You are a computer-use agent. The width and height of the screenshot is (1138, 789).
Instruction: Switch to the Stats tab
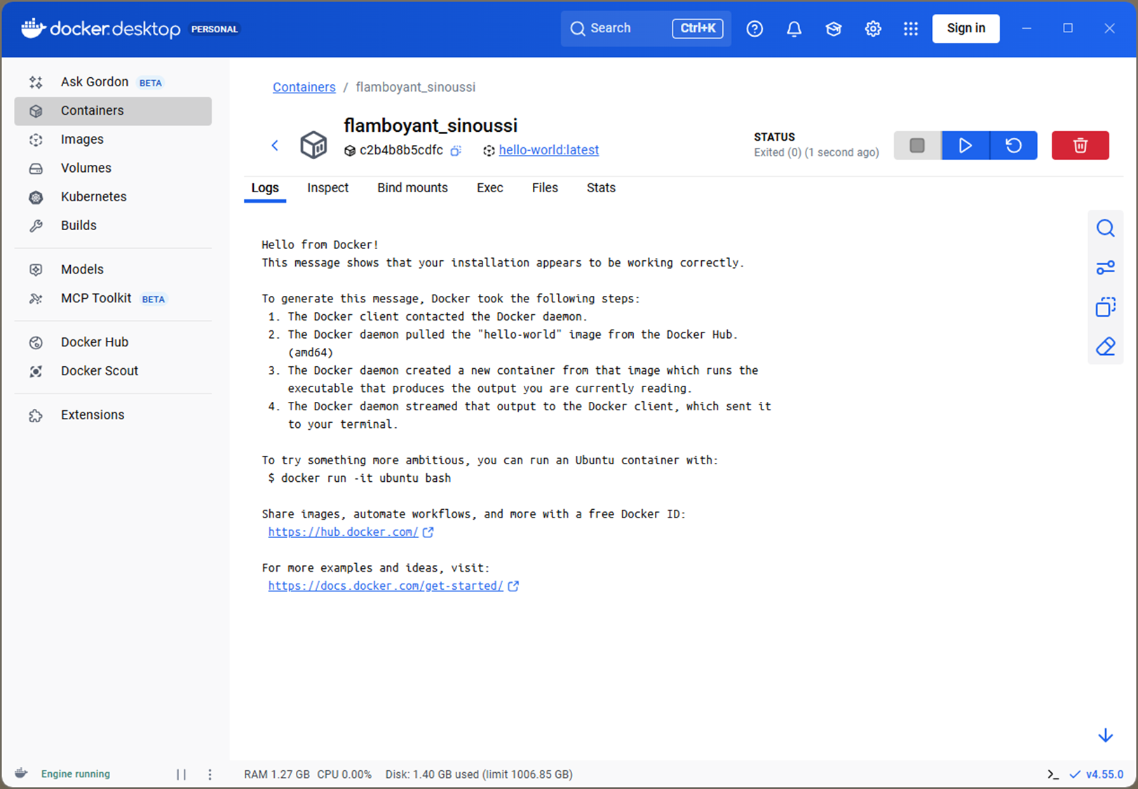click(x=601, y=188)
